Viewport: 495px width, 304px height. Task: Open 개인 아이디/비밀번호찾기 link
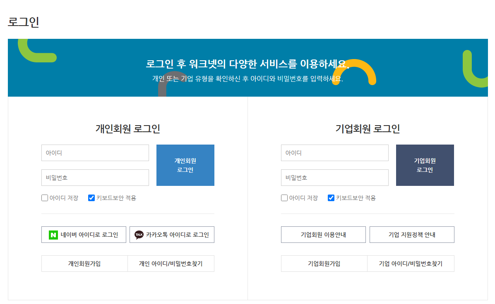pos(171,264)
